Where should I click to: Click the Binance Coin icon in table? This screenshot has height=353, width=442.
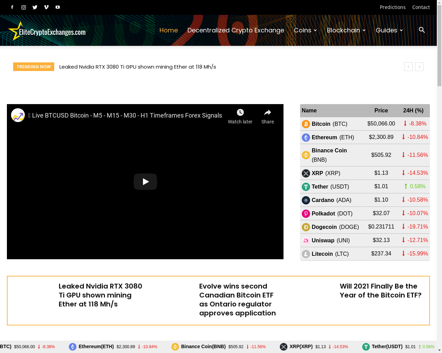[306, 155]
